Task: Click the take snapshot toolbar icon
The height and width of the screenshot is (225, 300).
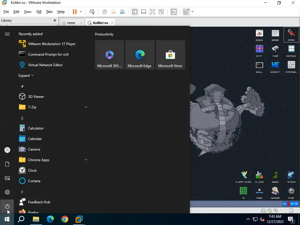Action: pyautogui.click(x=104, y=12)
